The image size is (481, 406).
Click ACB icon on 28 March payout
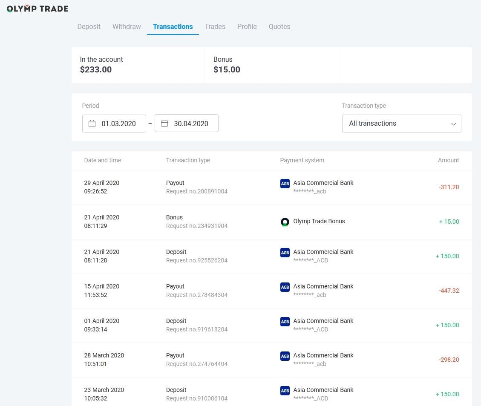(285, 356)
